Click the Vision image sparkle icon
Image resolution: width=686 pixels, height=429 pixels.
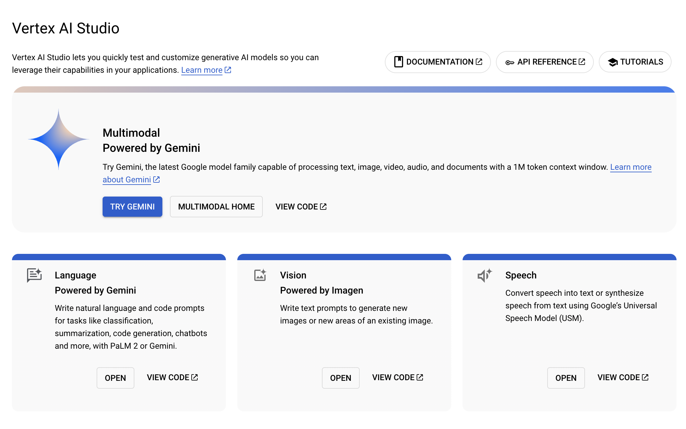pos(260,275)
